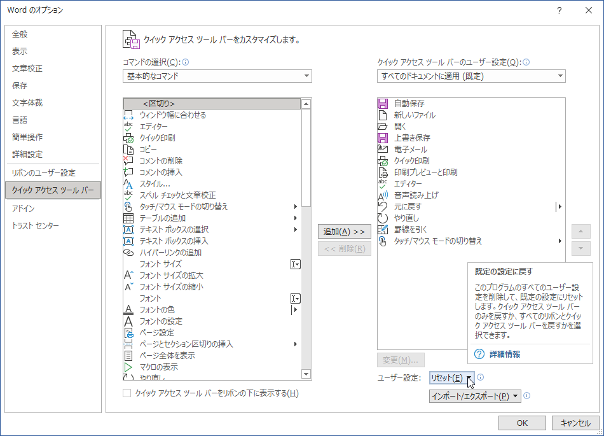The width and height of the screenshot is (604, 436).
Task: Select the 音声読み上げ icon
Action: [383, 195]
